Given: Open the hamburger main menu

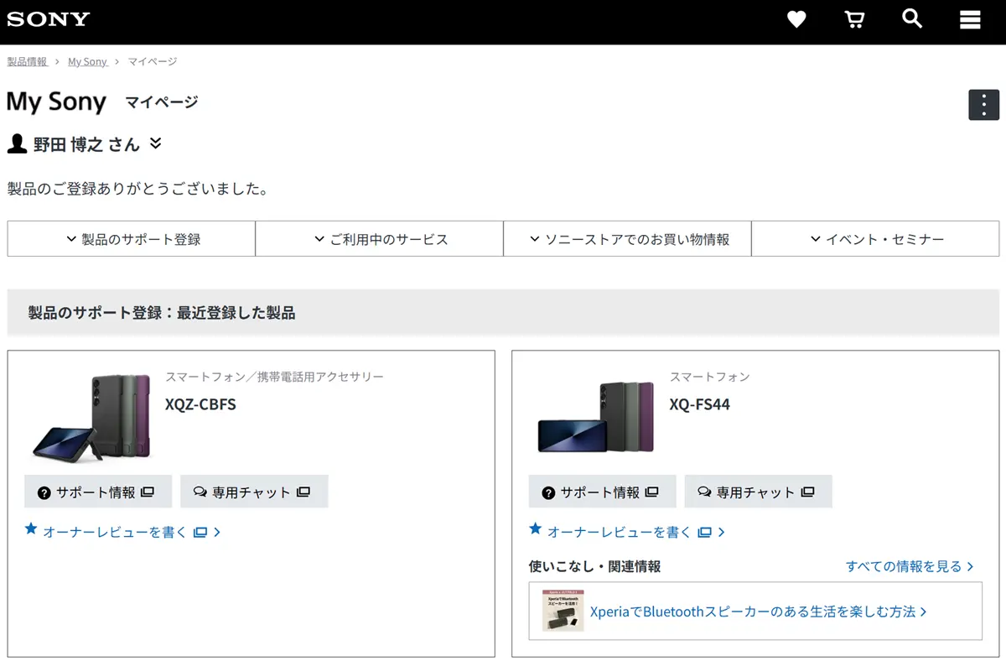Looking at the screenshot, I should (970, 19).
